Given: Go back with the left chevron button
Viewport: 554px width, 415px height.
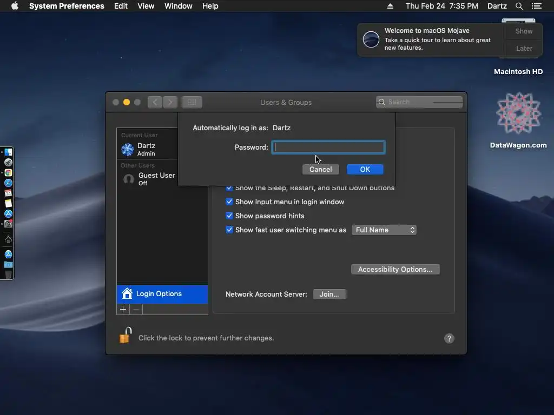Looking at the screenshot, I should (x=155, y=102).
